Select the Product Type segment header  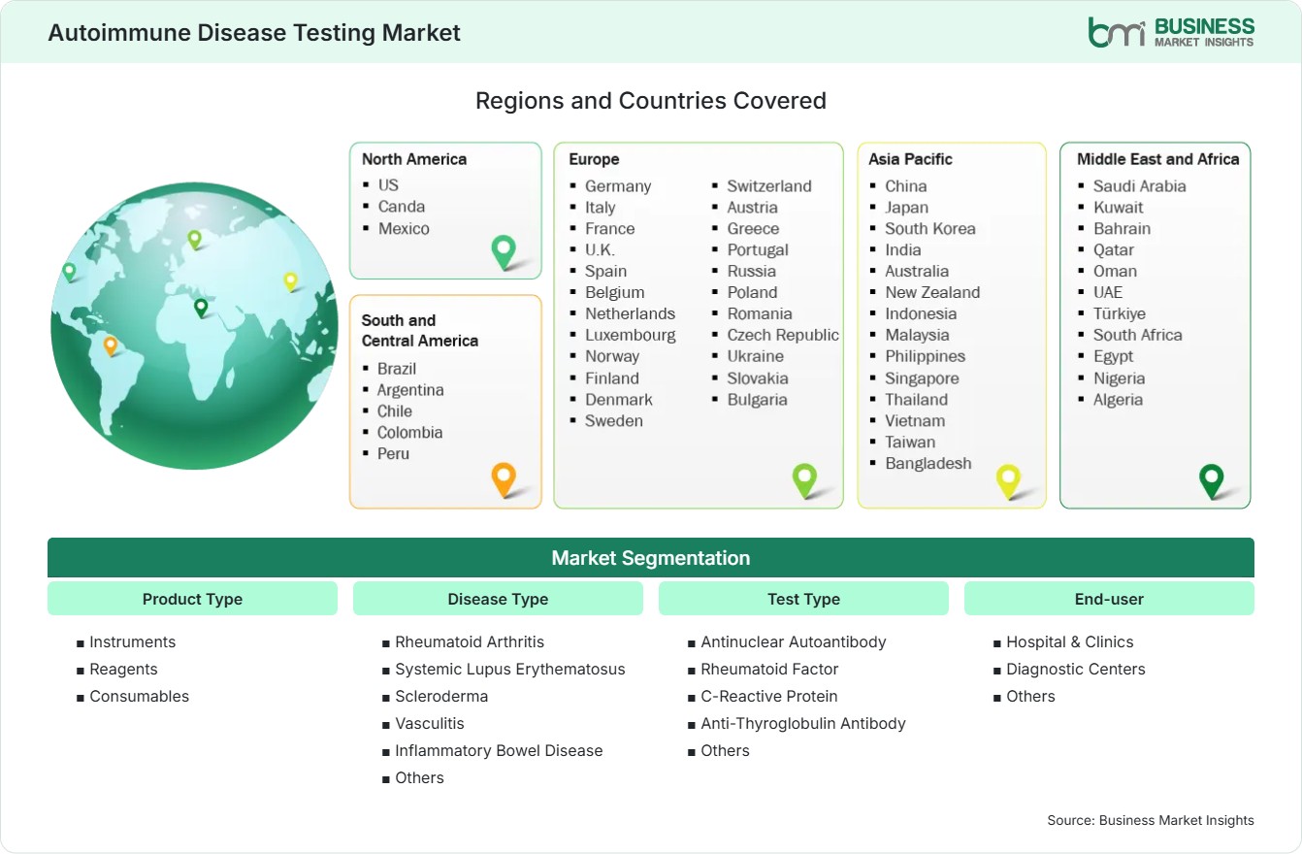[192, 599]
